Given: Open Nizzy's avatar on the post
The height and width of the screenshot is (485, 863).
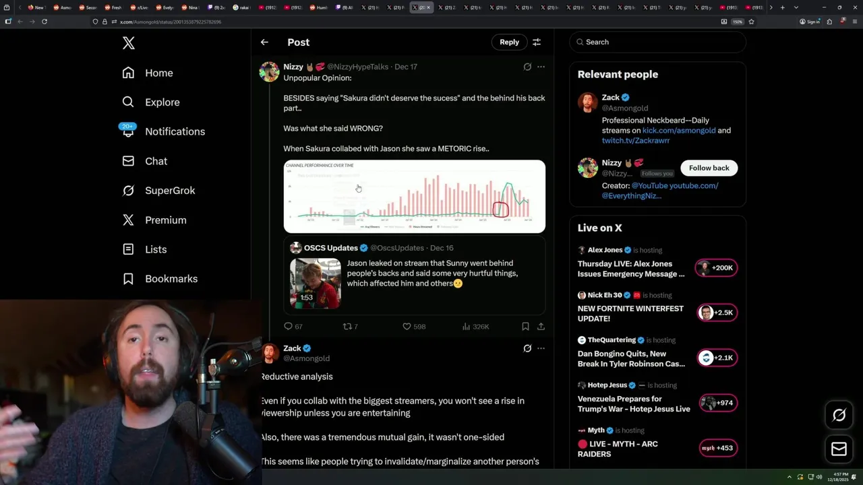Looking at the screenshot, I should pyautogui.click(x=269, y=72).
